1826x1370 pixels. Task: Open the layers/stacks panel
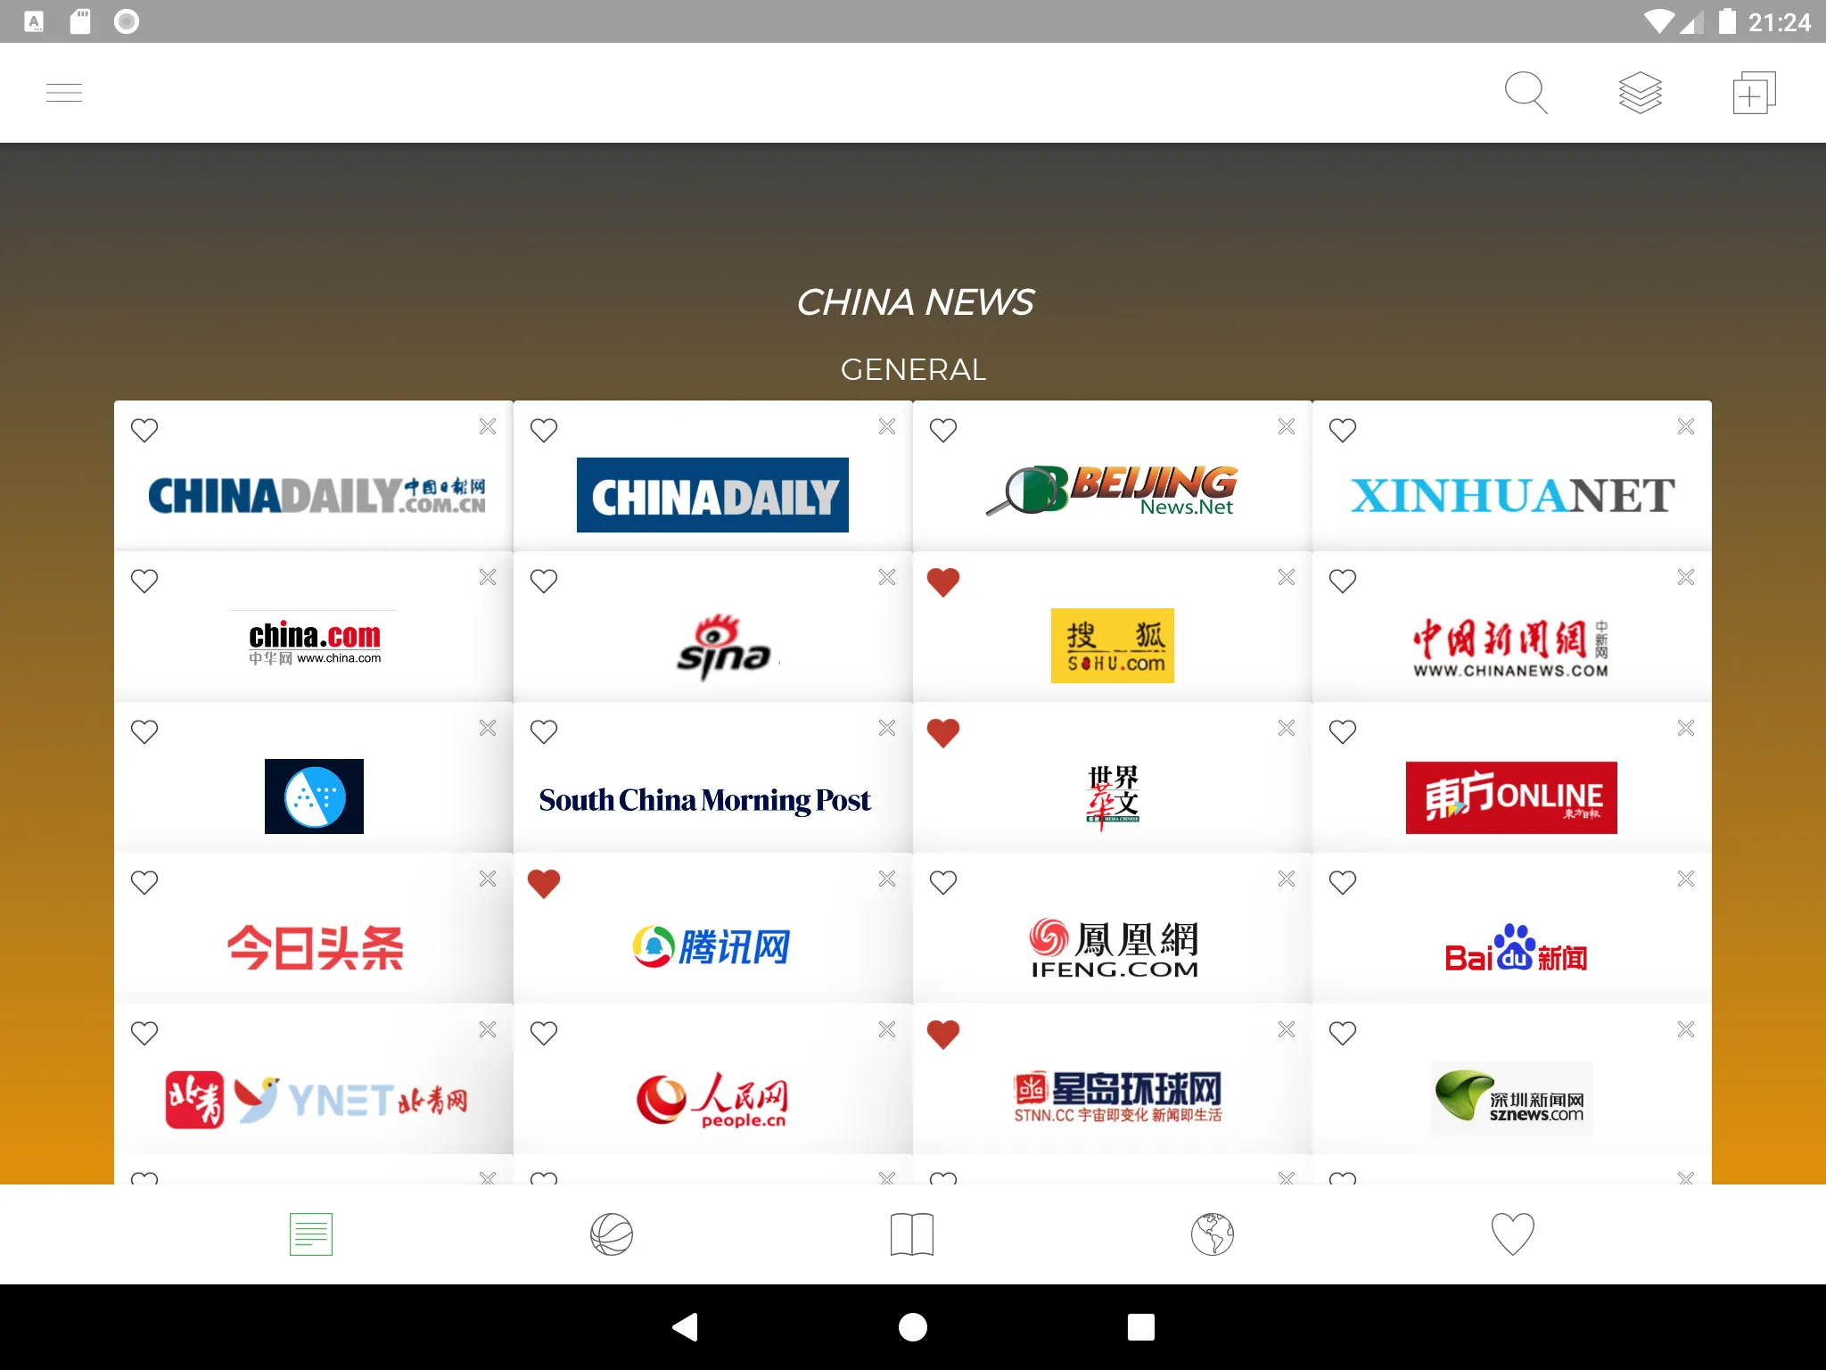[1639, 92]
